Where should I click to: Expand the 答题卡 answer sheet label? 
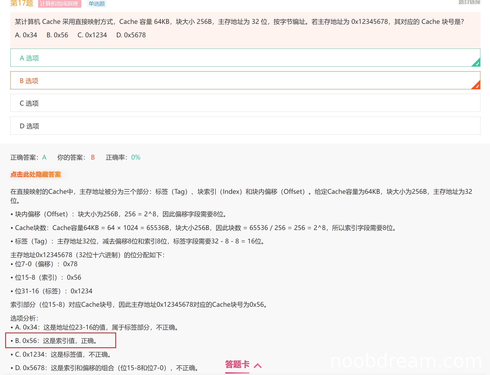(237, 365)
